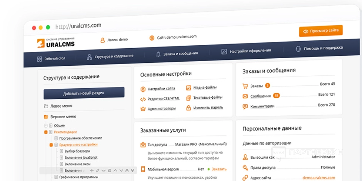Click the pencil edit icon in row toolbar

(x=98, y=171)
